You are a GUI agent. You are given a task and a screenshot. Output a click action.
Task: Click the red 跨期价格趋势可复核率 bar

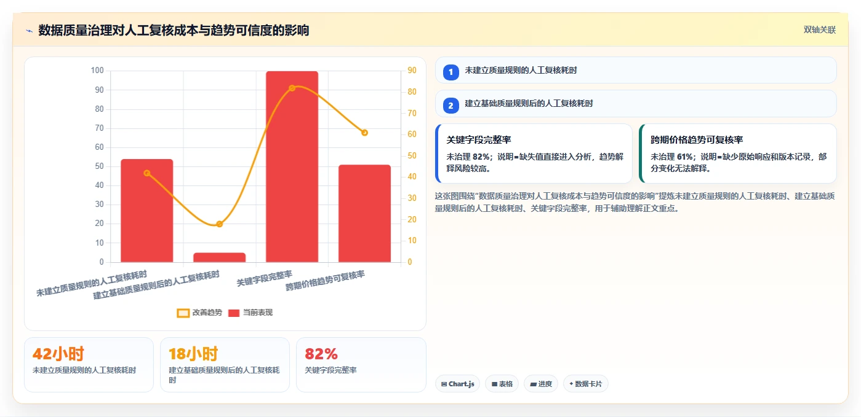click(364, 213)
